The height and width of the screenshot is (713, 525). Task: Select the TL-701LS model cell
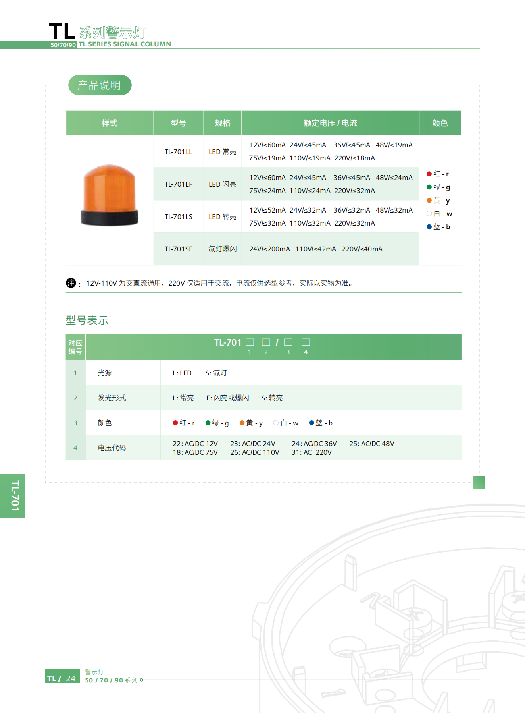(179, 217)
